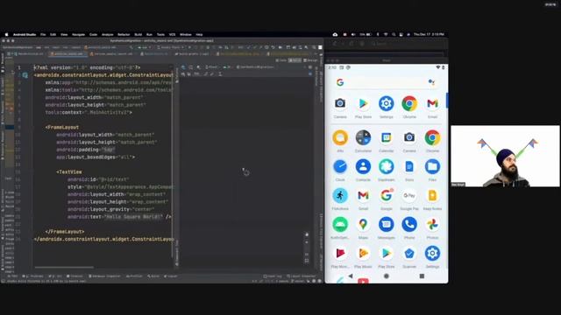
Task: Switch to the build.gradle editor tab
Action: click(x=192, y=54)
